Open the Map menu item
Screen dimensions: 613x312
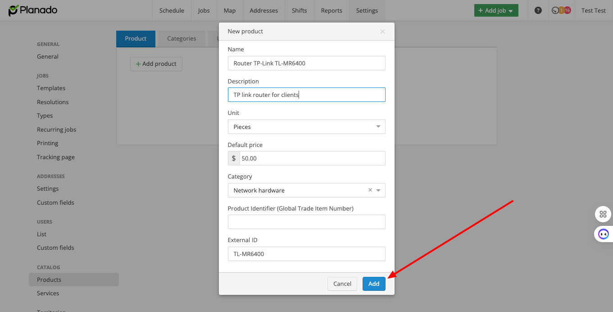(x=230, y=10)
